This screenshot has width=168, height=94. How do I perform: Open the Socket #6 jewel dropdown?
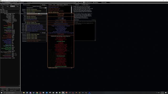37,41
